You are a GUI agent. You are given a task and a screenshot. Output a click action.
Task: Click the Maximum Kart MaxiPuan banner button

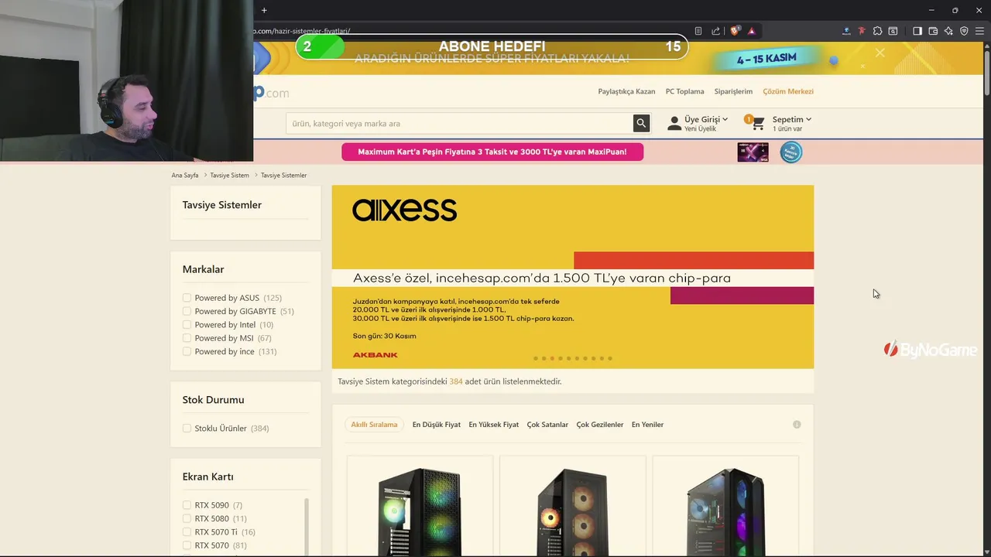[x=492, y=152]
